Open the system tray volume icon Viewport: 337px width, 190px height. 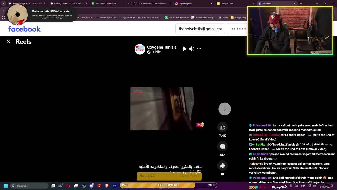click(x=314, y=186)
